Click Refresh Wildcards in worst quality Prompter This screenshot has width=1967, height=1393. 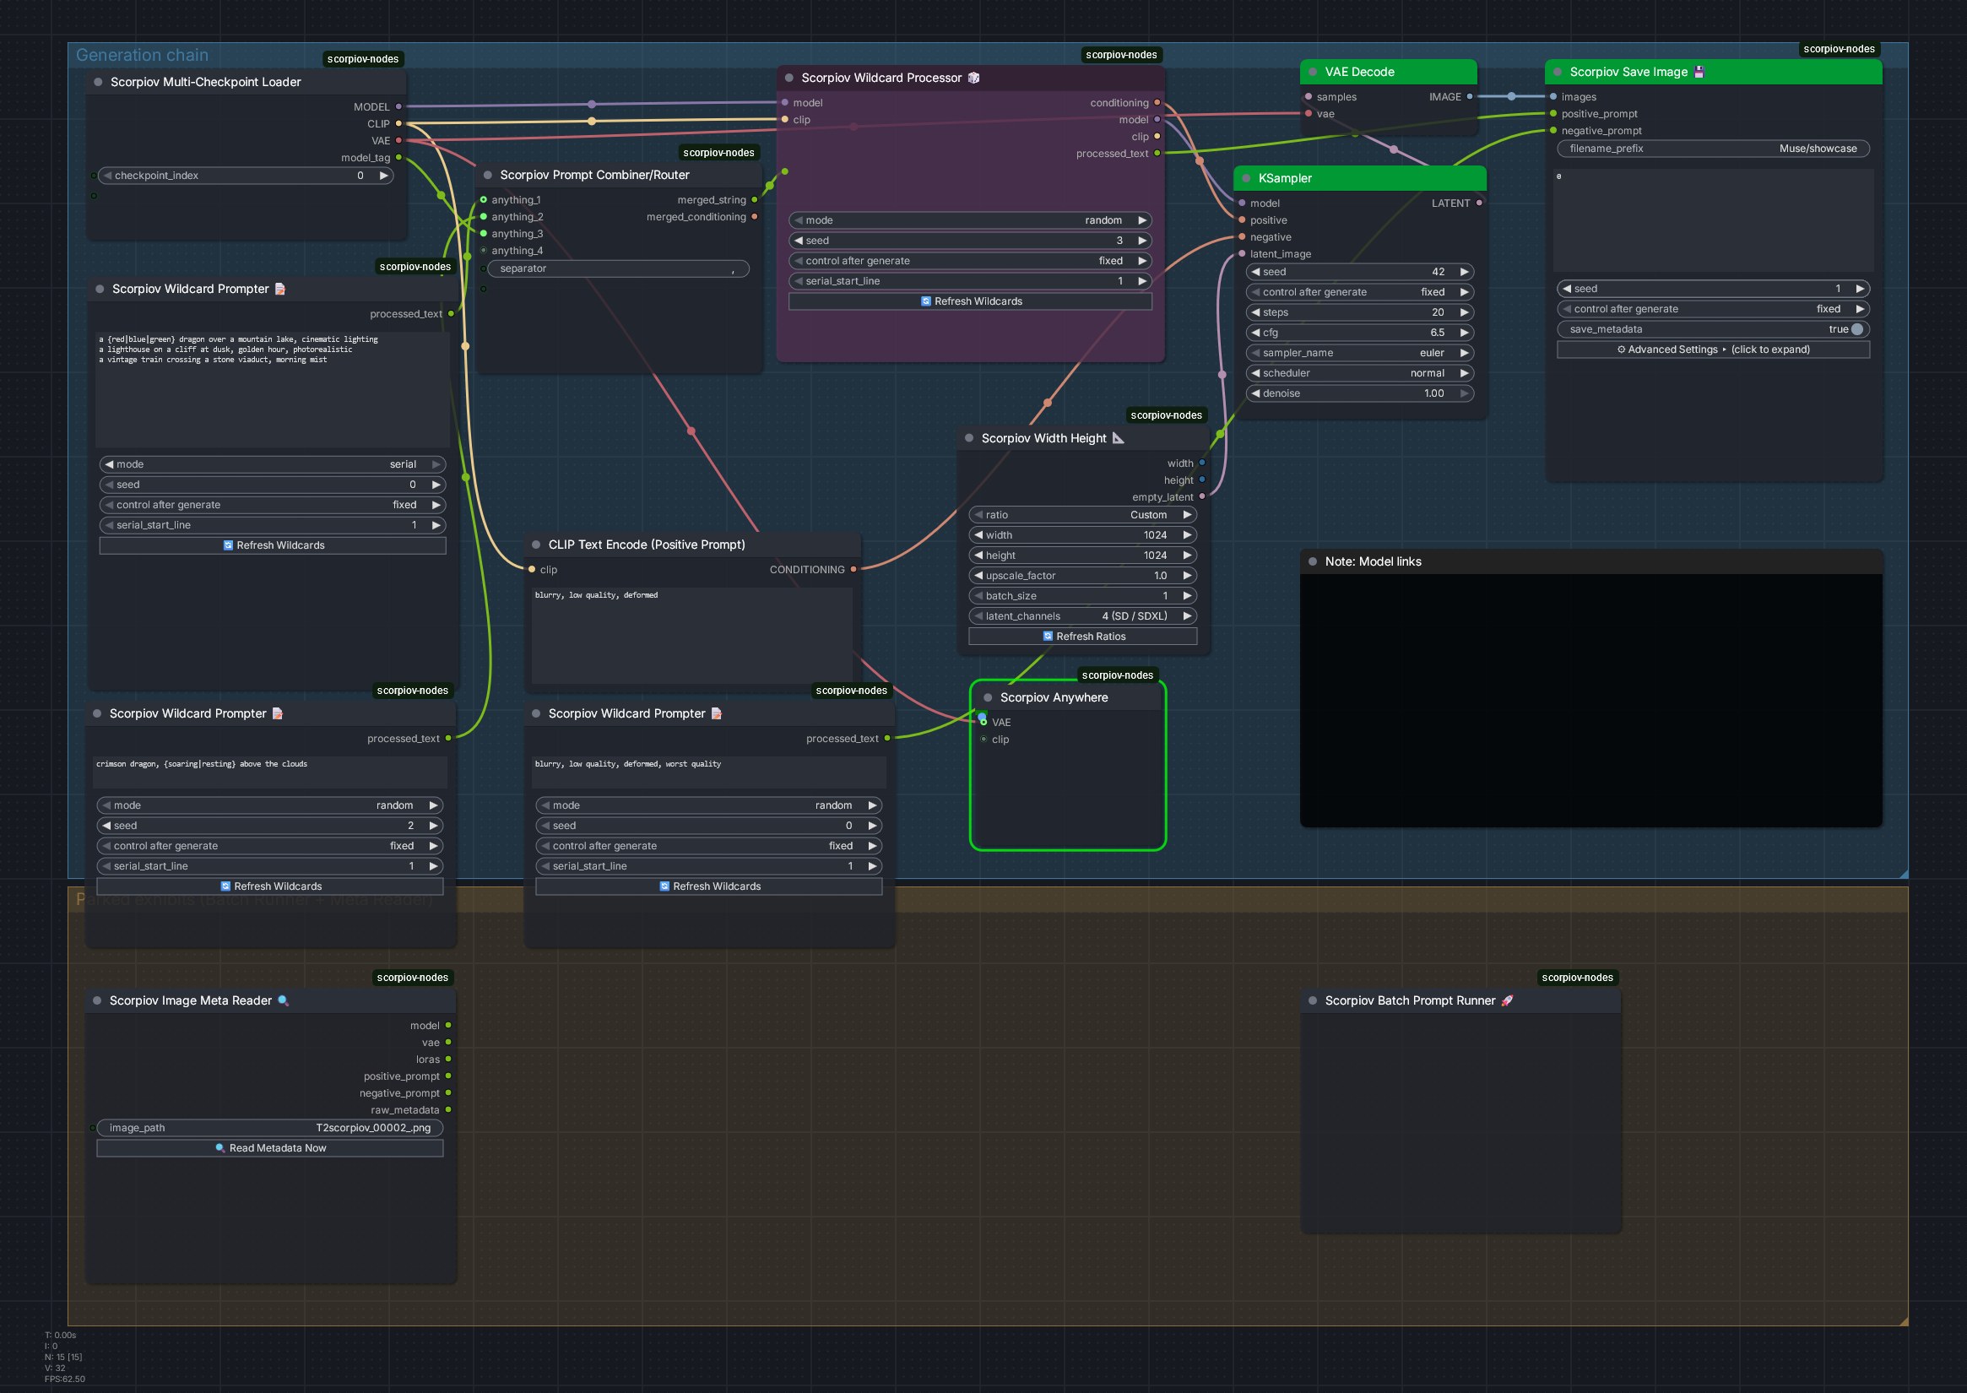tap(708, 887)
